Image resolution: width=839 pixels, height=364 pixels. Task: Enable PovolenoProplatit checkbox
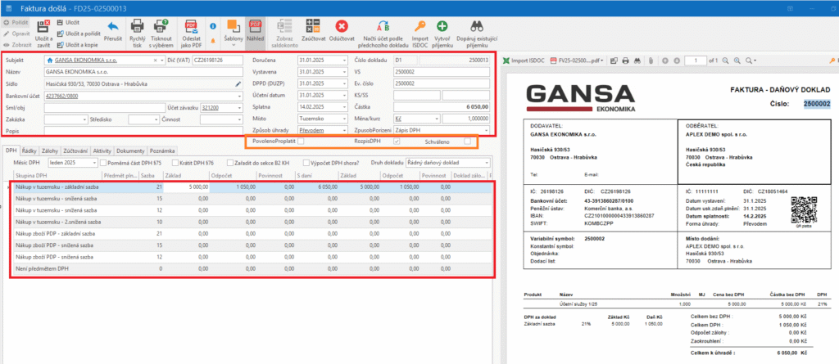coord(301,142)
